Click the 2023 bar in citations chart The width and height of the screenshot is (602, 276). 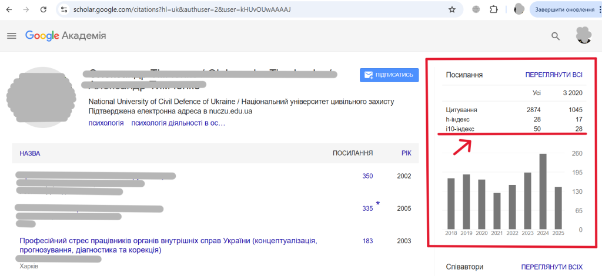click(527, 201)
